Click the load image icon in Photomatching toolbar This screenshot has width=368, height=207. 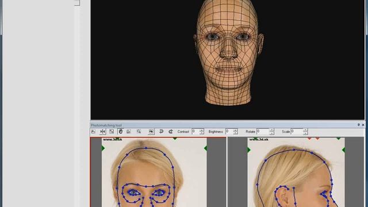coord(93,132)
